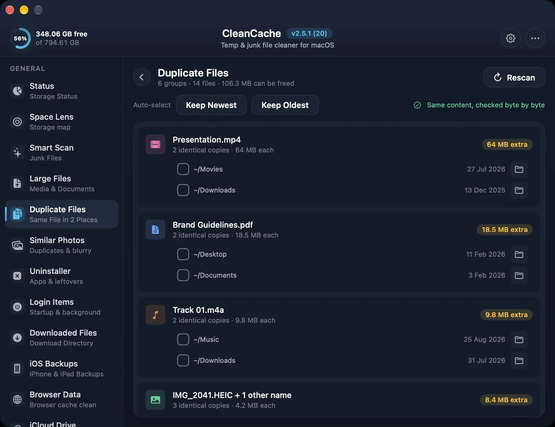Click the 64 MB extra badge
555x427 pixels.
(507, 144)
